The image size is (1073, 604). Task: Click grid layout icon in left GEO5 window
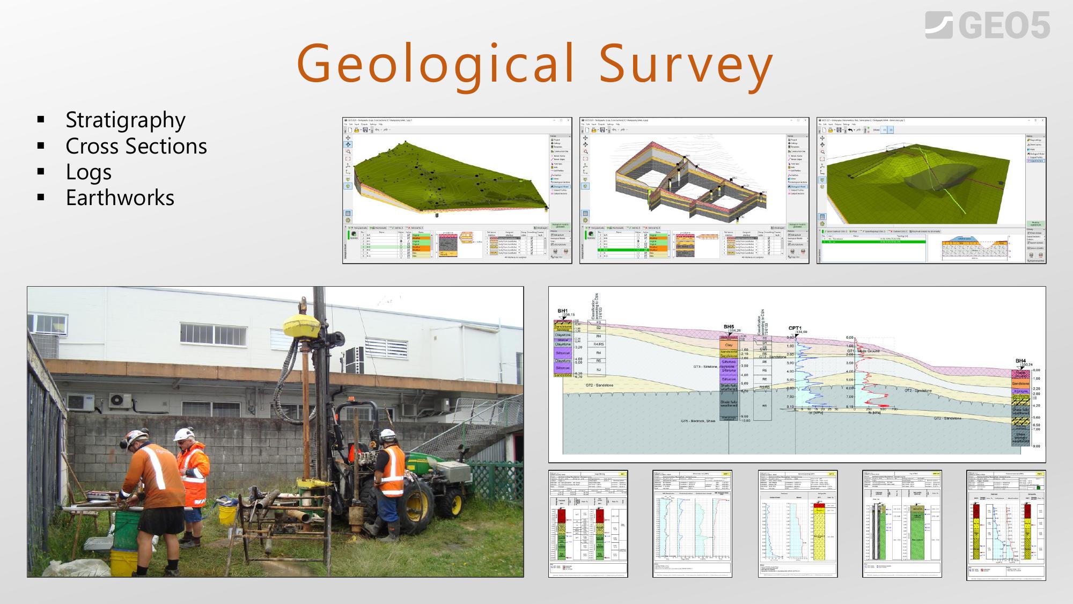tap(348, 213)
